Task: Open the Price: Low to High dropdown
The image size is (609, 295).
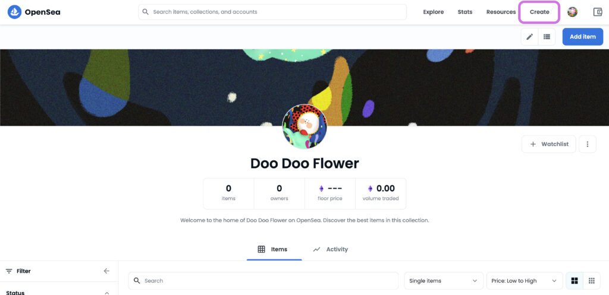Action: pos(523,281)
